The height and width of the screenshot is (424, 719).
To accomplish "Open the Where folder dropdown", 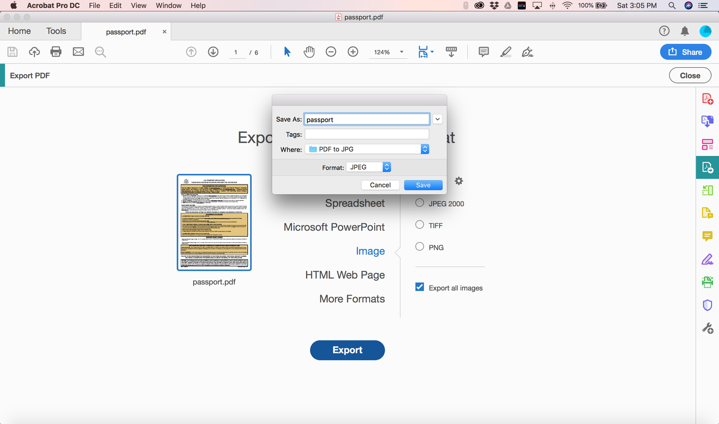I will click(367, 149).
